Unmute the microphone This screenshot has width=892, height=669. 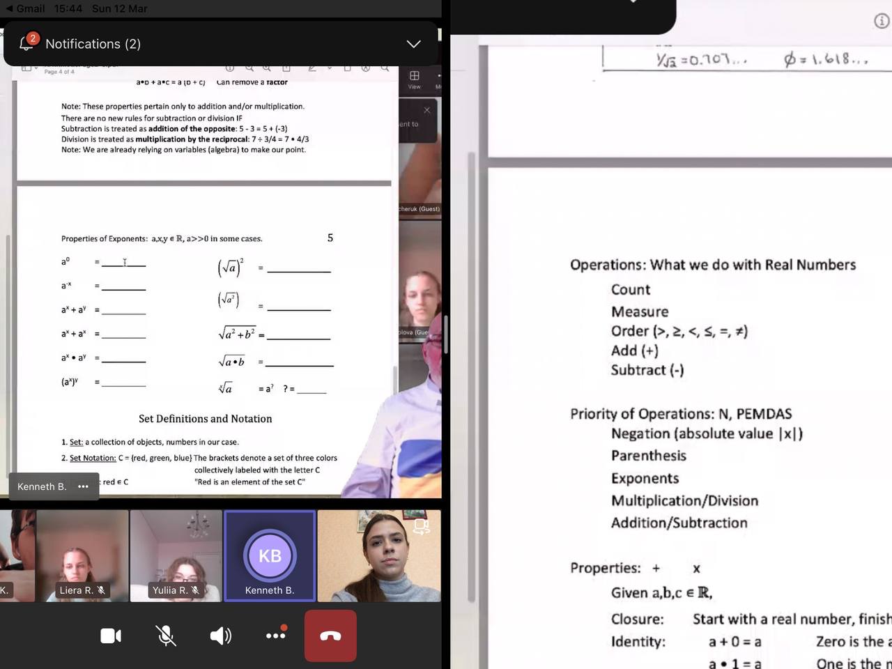tap(165, 636)
